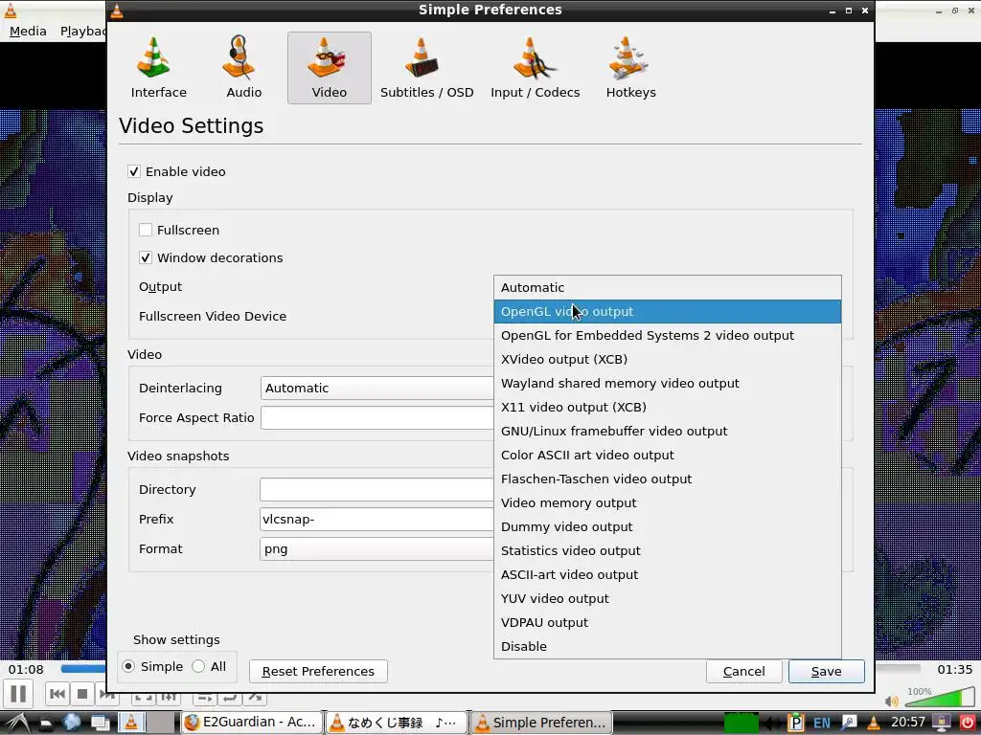Uncheck the Enable video checkbox

[x=134, y=171]
